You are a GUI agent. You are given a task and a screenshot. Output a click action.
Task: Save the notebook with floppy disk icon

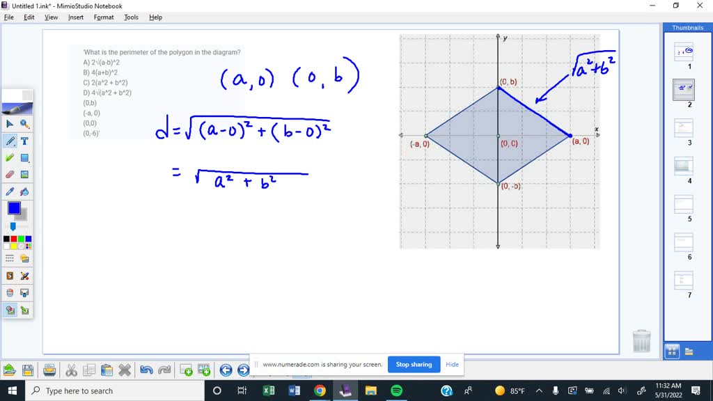tap(28, 370)
